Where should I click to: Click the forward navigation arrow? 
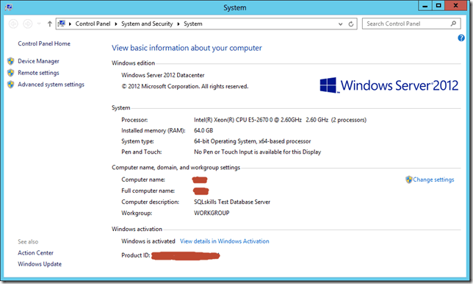(x=28, y=24)
